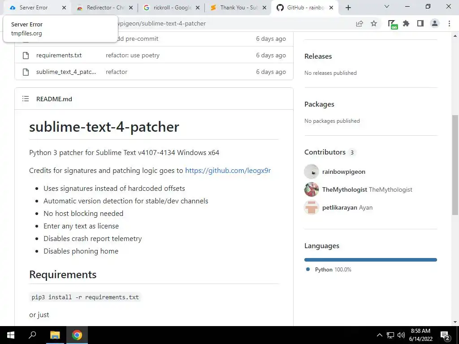Open the Packages section heading
This screenshot has height=344, width=459.
pos(319,104)
